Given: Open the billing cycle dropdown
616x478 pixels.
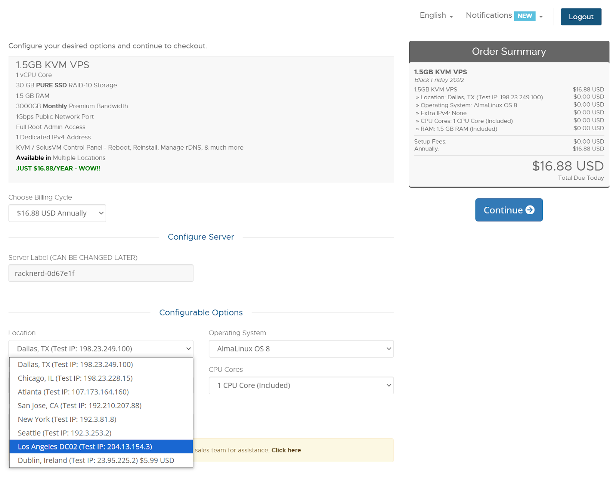Looking at the screenshot, I should (x=57, y=213).
